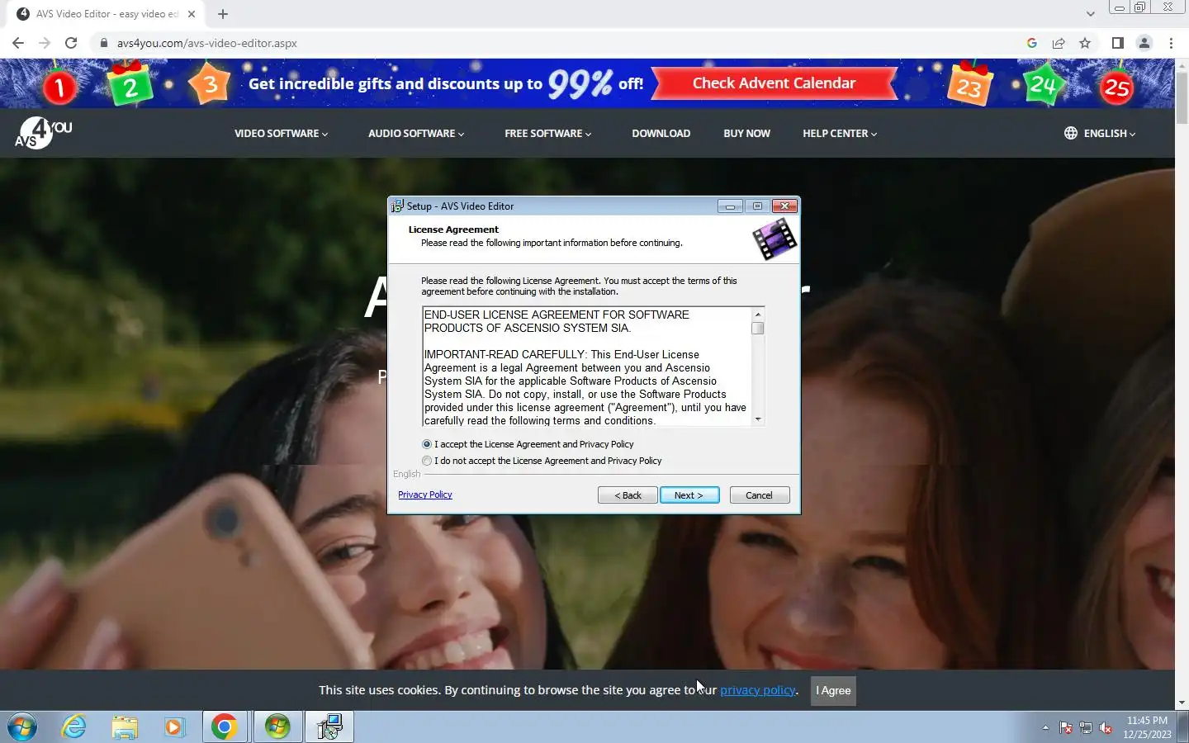Expand the Audio Software menu
The image size is (1189, 743).
coord(416,133)
